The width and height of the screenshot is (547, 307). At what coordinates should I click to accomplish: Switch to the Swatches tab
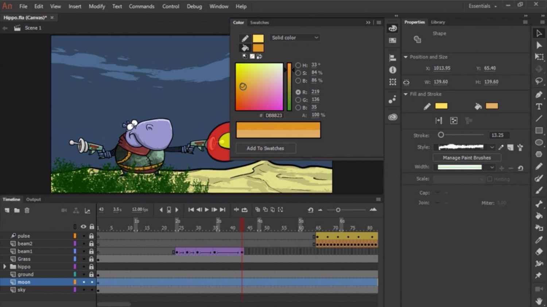(259, 23)
